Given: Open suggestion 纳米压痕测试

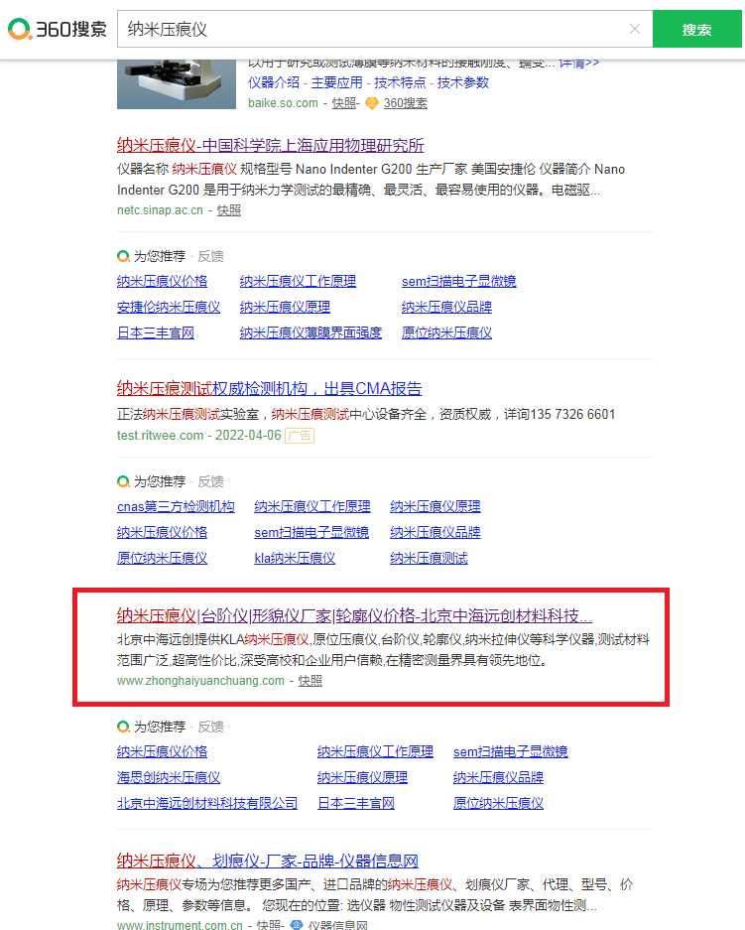Looking at the screenshot, I should click(x=430, y=558).
